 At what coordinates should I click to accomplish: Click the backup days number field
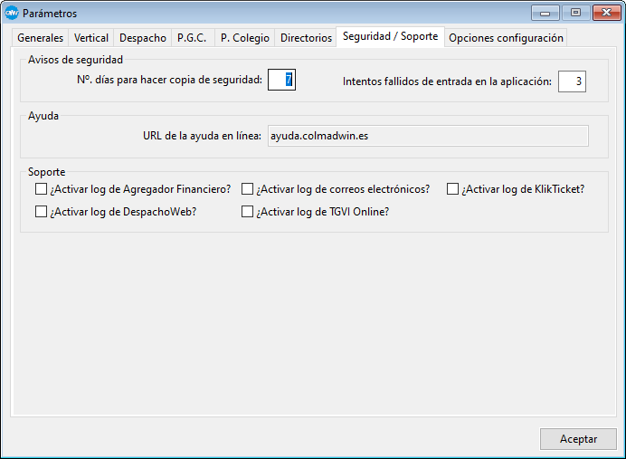281,81
